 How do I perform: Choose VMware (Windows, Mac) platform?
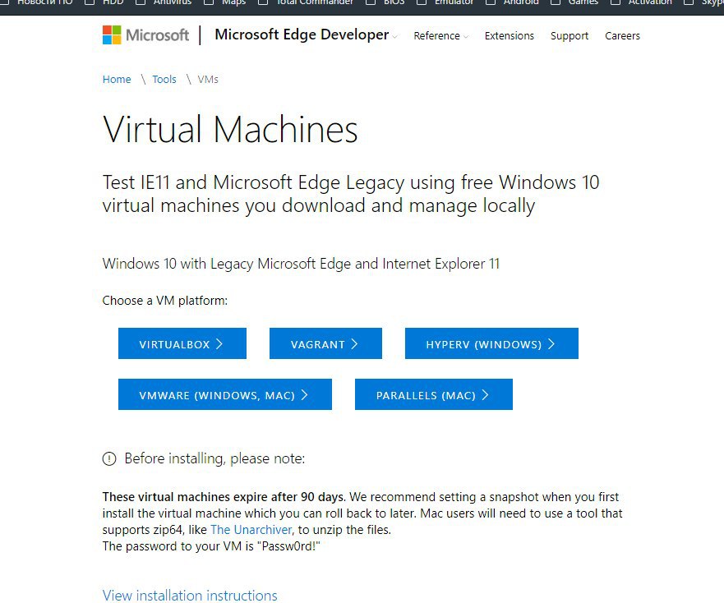click(225, 394)
